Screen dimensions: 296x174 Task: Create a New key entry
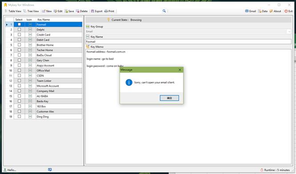(x=47, y=11)
